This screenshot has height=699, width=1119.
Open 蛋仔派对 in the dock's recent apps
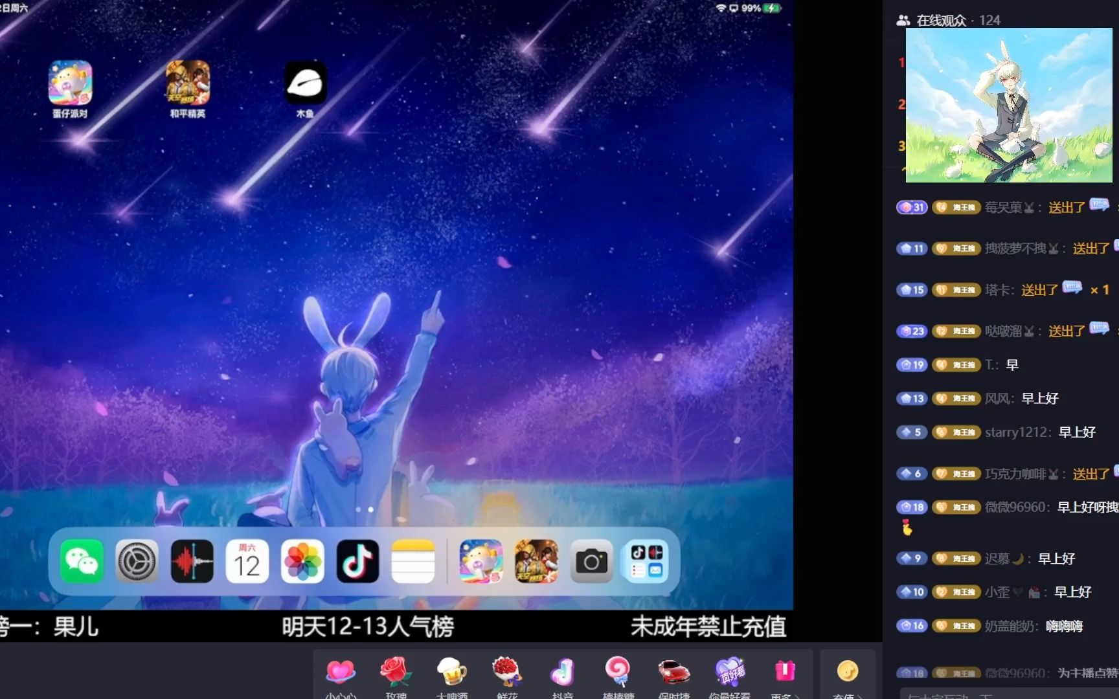481,561
